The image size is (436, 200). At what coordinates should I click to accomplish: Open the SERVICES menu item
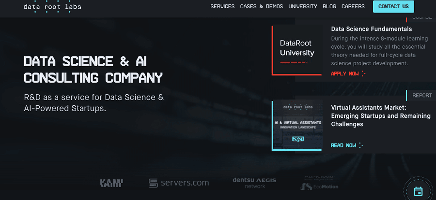222,6
